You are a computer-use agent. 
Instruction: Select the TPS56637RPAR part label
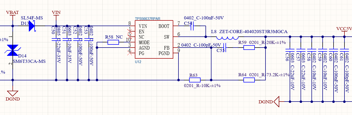click(x=148, y=19)
